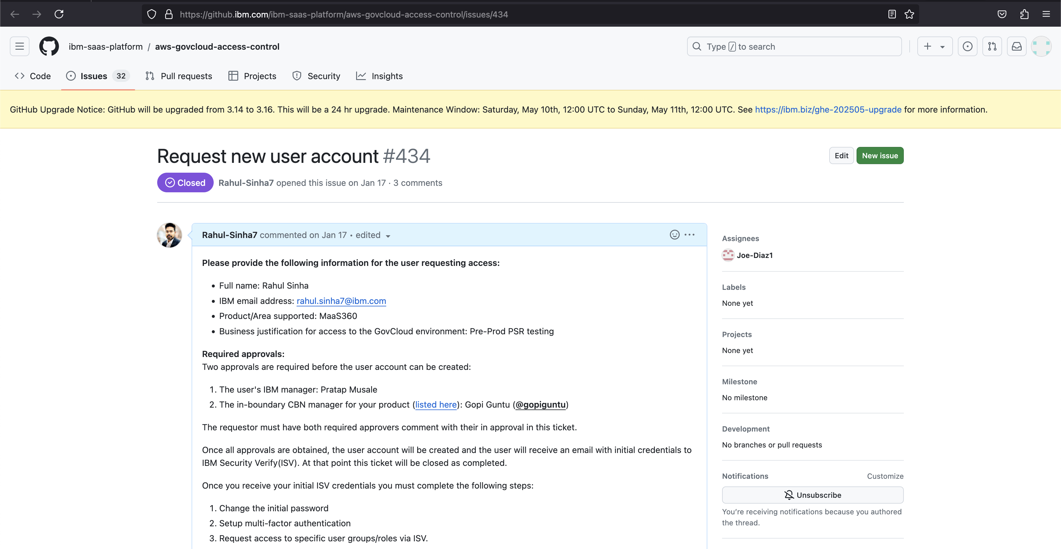Open the issues shortcut icon in header
1061x549 pixels.
pos(967,47)
